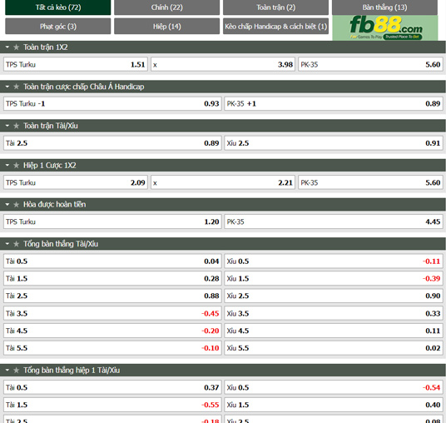446x423 pixels.
Task: Choose Xỉu 2.5 at 0.91 full match
Action: (x=334, y=143)
